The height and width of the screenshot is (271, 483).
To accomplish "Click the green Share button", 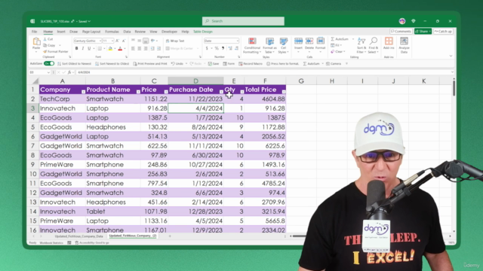I will coord(423,32).
